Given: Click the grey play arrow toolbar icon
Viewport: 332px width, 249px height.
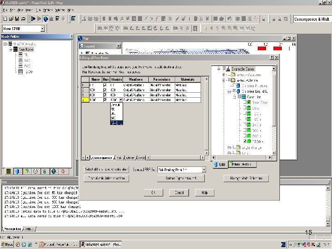Looking at the screenshot, I should [39, 19].
